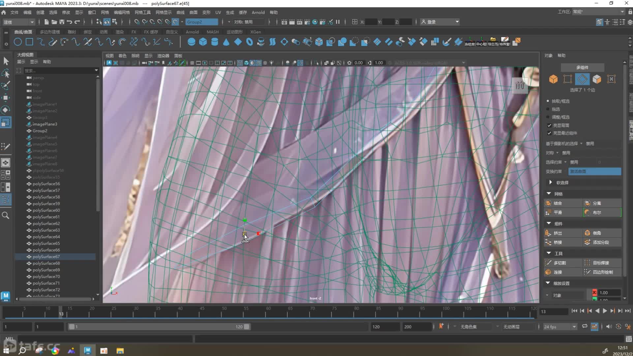Image resolution: width=633 pixels, height=356 pixels.
Task: Open the 建模 menu set dropdown
Action: 18,22
